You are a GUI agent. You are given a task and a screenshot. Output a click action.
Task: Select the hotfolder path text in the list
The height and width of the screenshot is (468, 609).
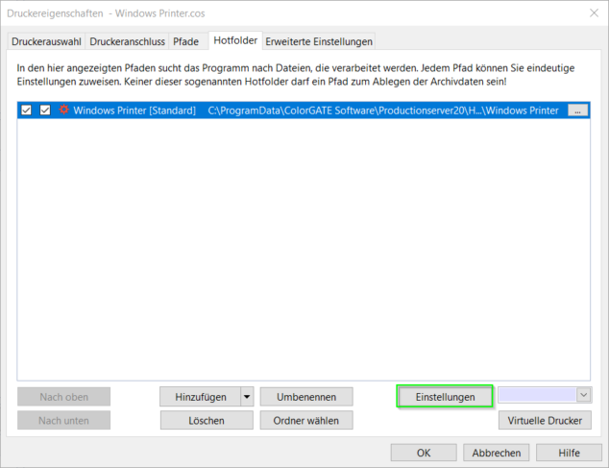click(x=382, y=111)
